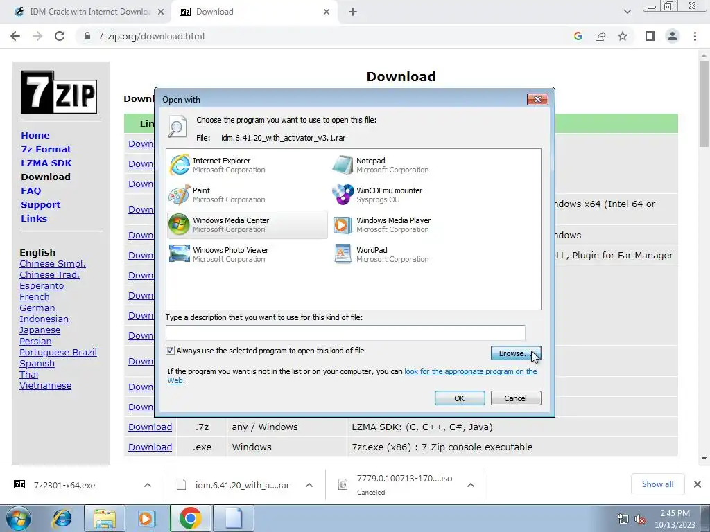This screenshot has width=710, height=532.
Task: Download the .7z LZMA SDK file
Action: [x=150, y=427]
